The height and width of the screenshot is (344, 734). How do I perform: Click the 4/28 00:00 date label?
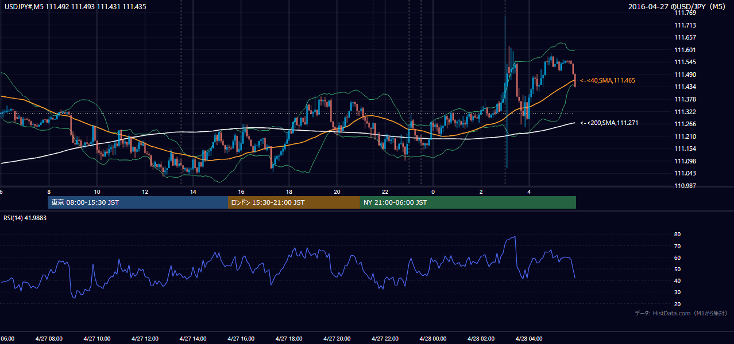(433, 339)
